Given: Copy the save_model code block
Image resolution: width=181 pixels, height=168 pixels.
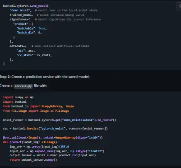Looking at the screenshot, I should [179, 6].
